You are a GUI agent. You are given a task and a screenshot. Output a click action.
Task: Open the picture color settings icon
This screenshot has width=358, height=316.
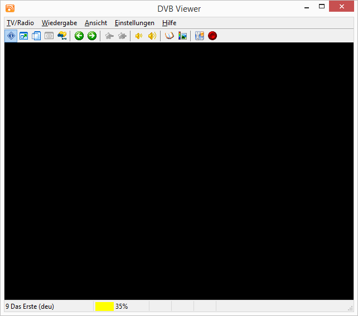pos(182,36)
